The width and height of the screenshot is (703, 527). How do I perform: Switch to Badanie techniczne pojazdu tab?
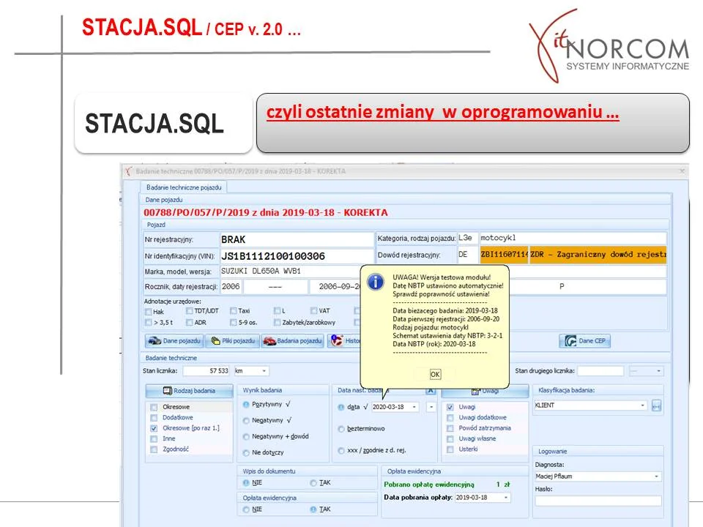click(x=184, y=187)
